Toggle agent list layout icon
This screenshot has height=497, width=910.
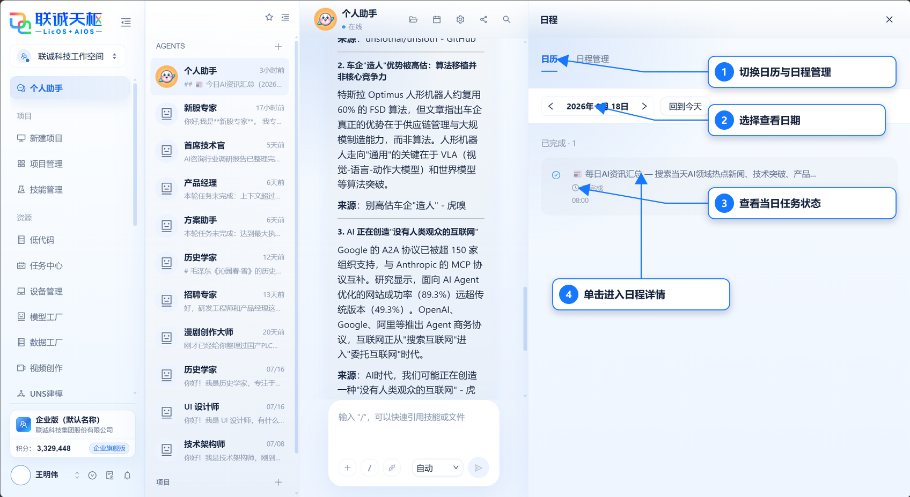(285, 17)
